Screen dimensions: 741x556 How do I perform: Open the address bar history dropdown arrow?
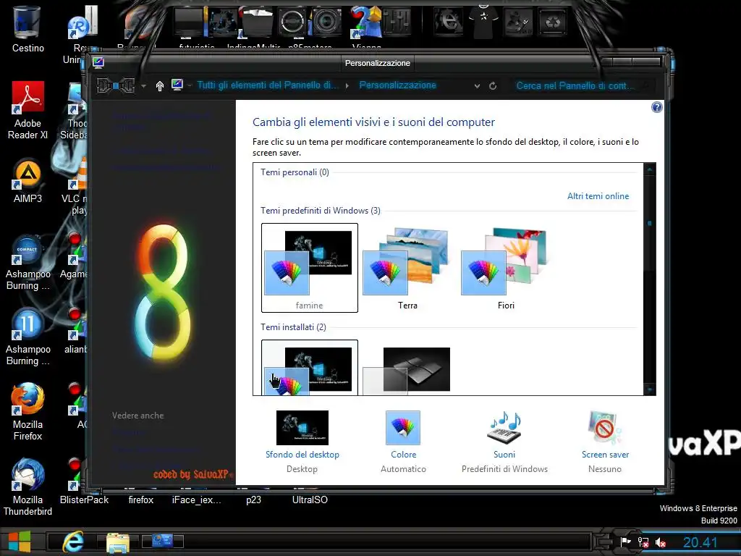(x=478, y=86)
